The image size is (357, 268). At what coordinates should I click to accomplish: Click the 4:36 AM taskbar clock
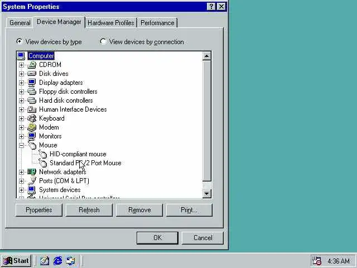[339, 261]
